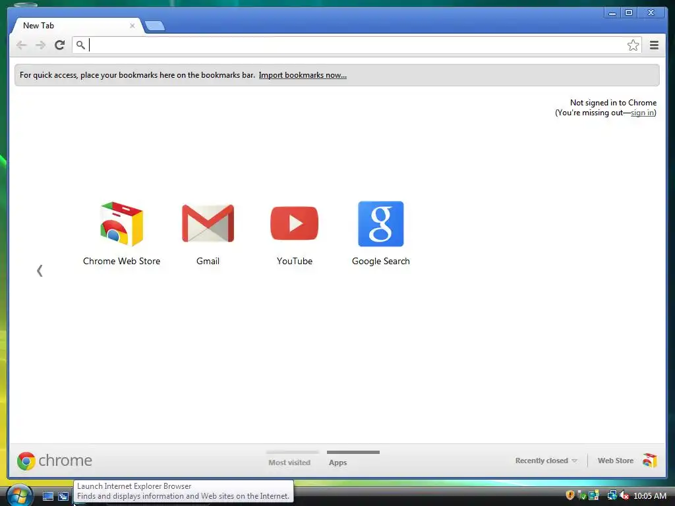Open the Chrome hamburger menu
The height and width of the screenshot is (506, 675).
[654, 45]
